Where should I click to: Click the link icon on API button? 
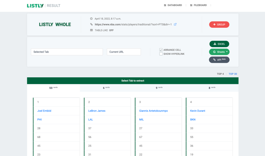[x=214, y=60]
